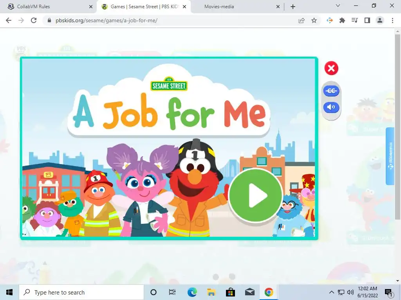401x300 pixels.
Task: Open the Windows Start menu
Action: point(9,292)
